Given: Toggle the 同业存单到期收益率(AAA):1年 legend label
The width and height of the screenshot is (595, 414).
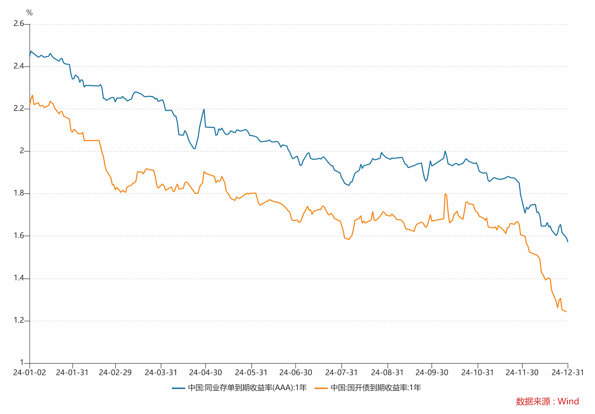Looking at the screenshot, I should [247, 388].
